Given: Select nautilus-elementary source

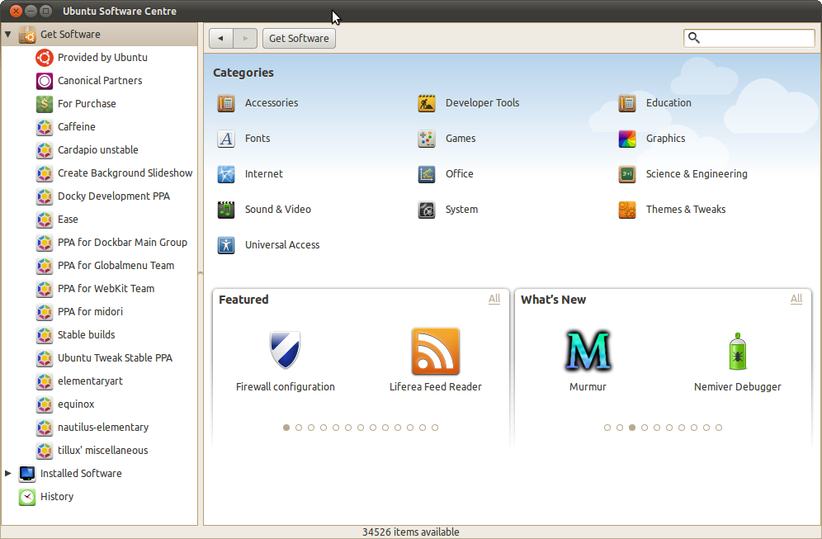Looking at the screenshot, I should click(x=100, y=427).
